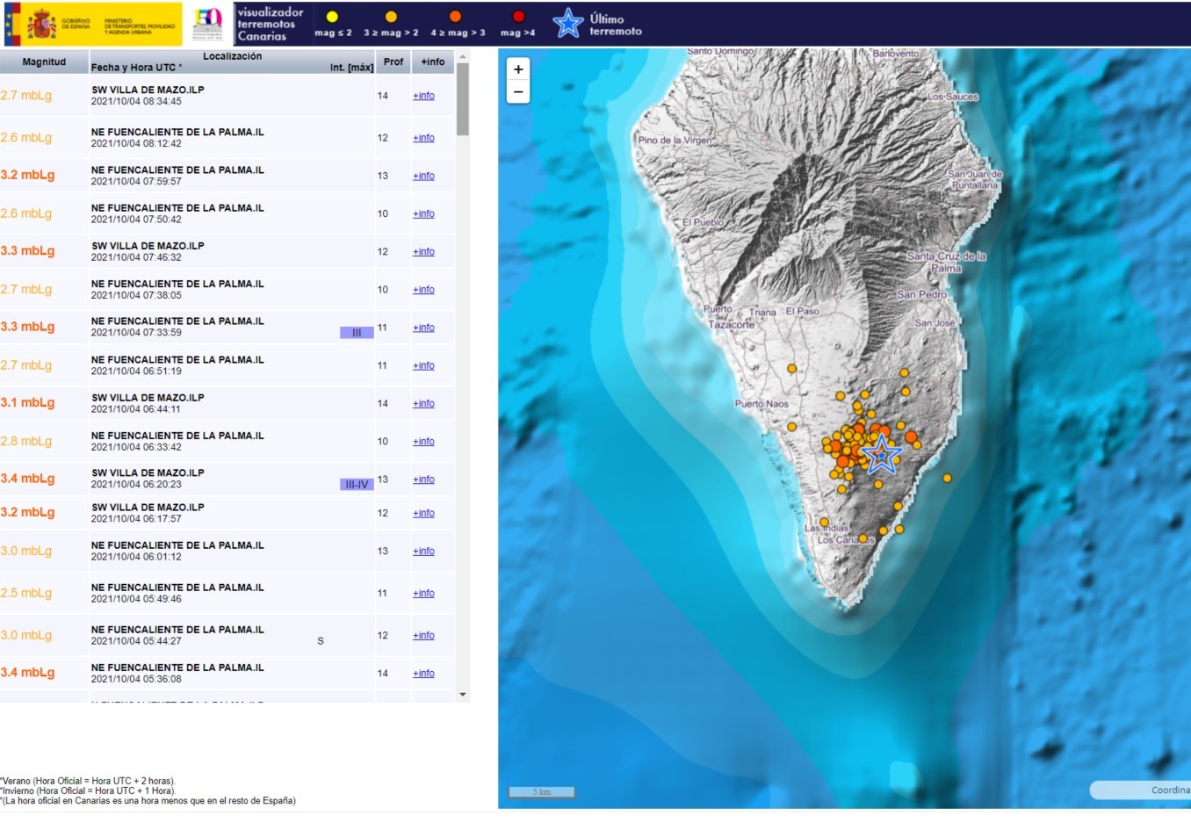
Task: Select the 3.3 mbLg 07:46:32 row
Action: click(x=176, y=251)
